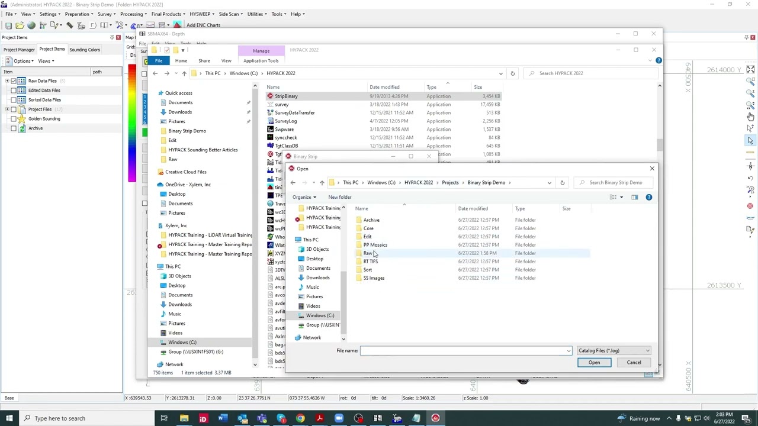Image resolution: width=758 pixels, height=426 pixels.
Task: Expand the Raw Data Files tree node
Action: click(7, 80)
